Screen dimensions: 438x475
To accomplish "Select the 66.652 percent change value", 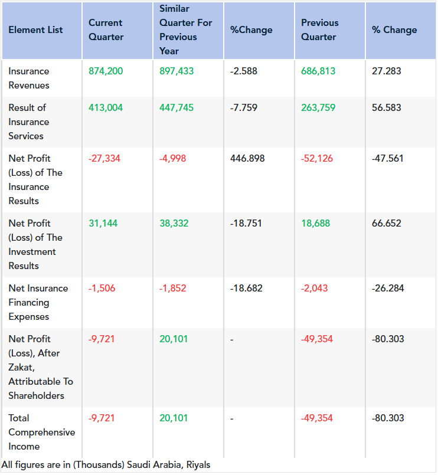I will pos(387,224).
